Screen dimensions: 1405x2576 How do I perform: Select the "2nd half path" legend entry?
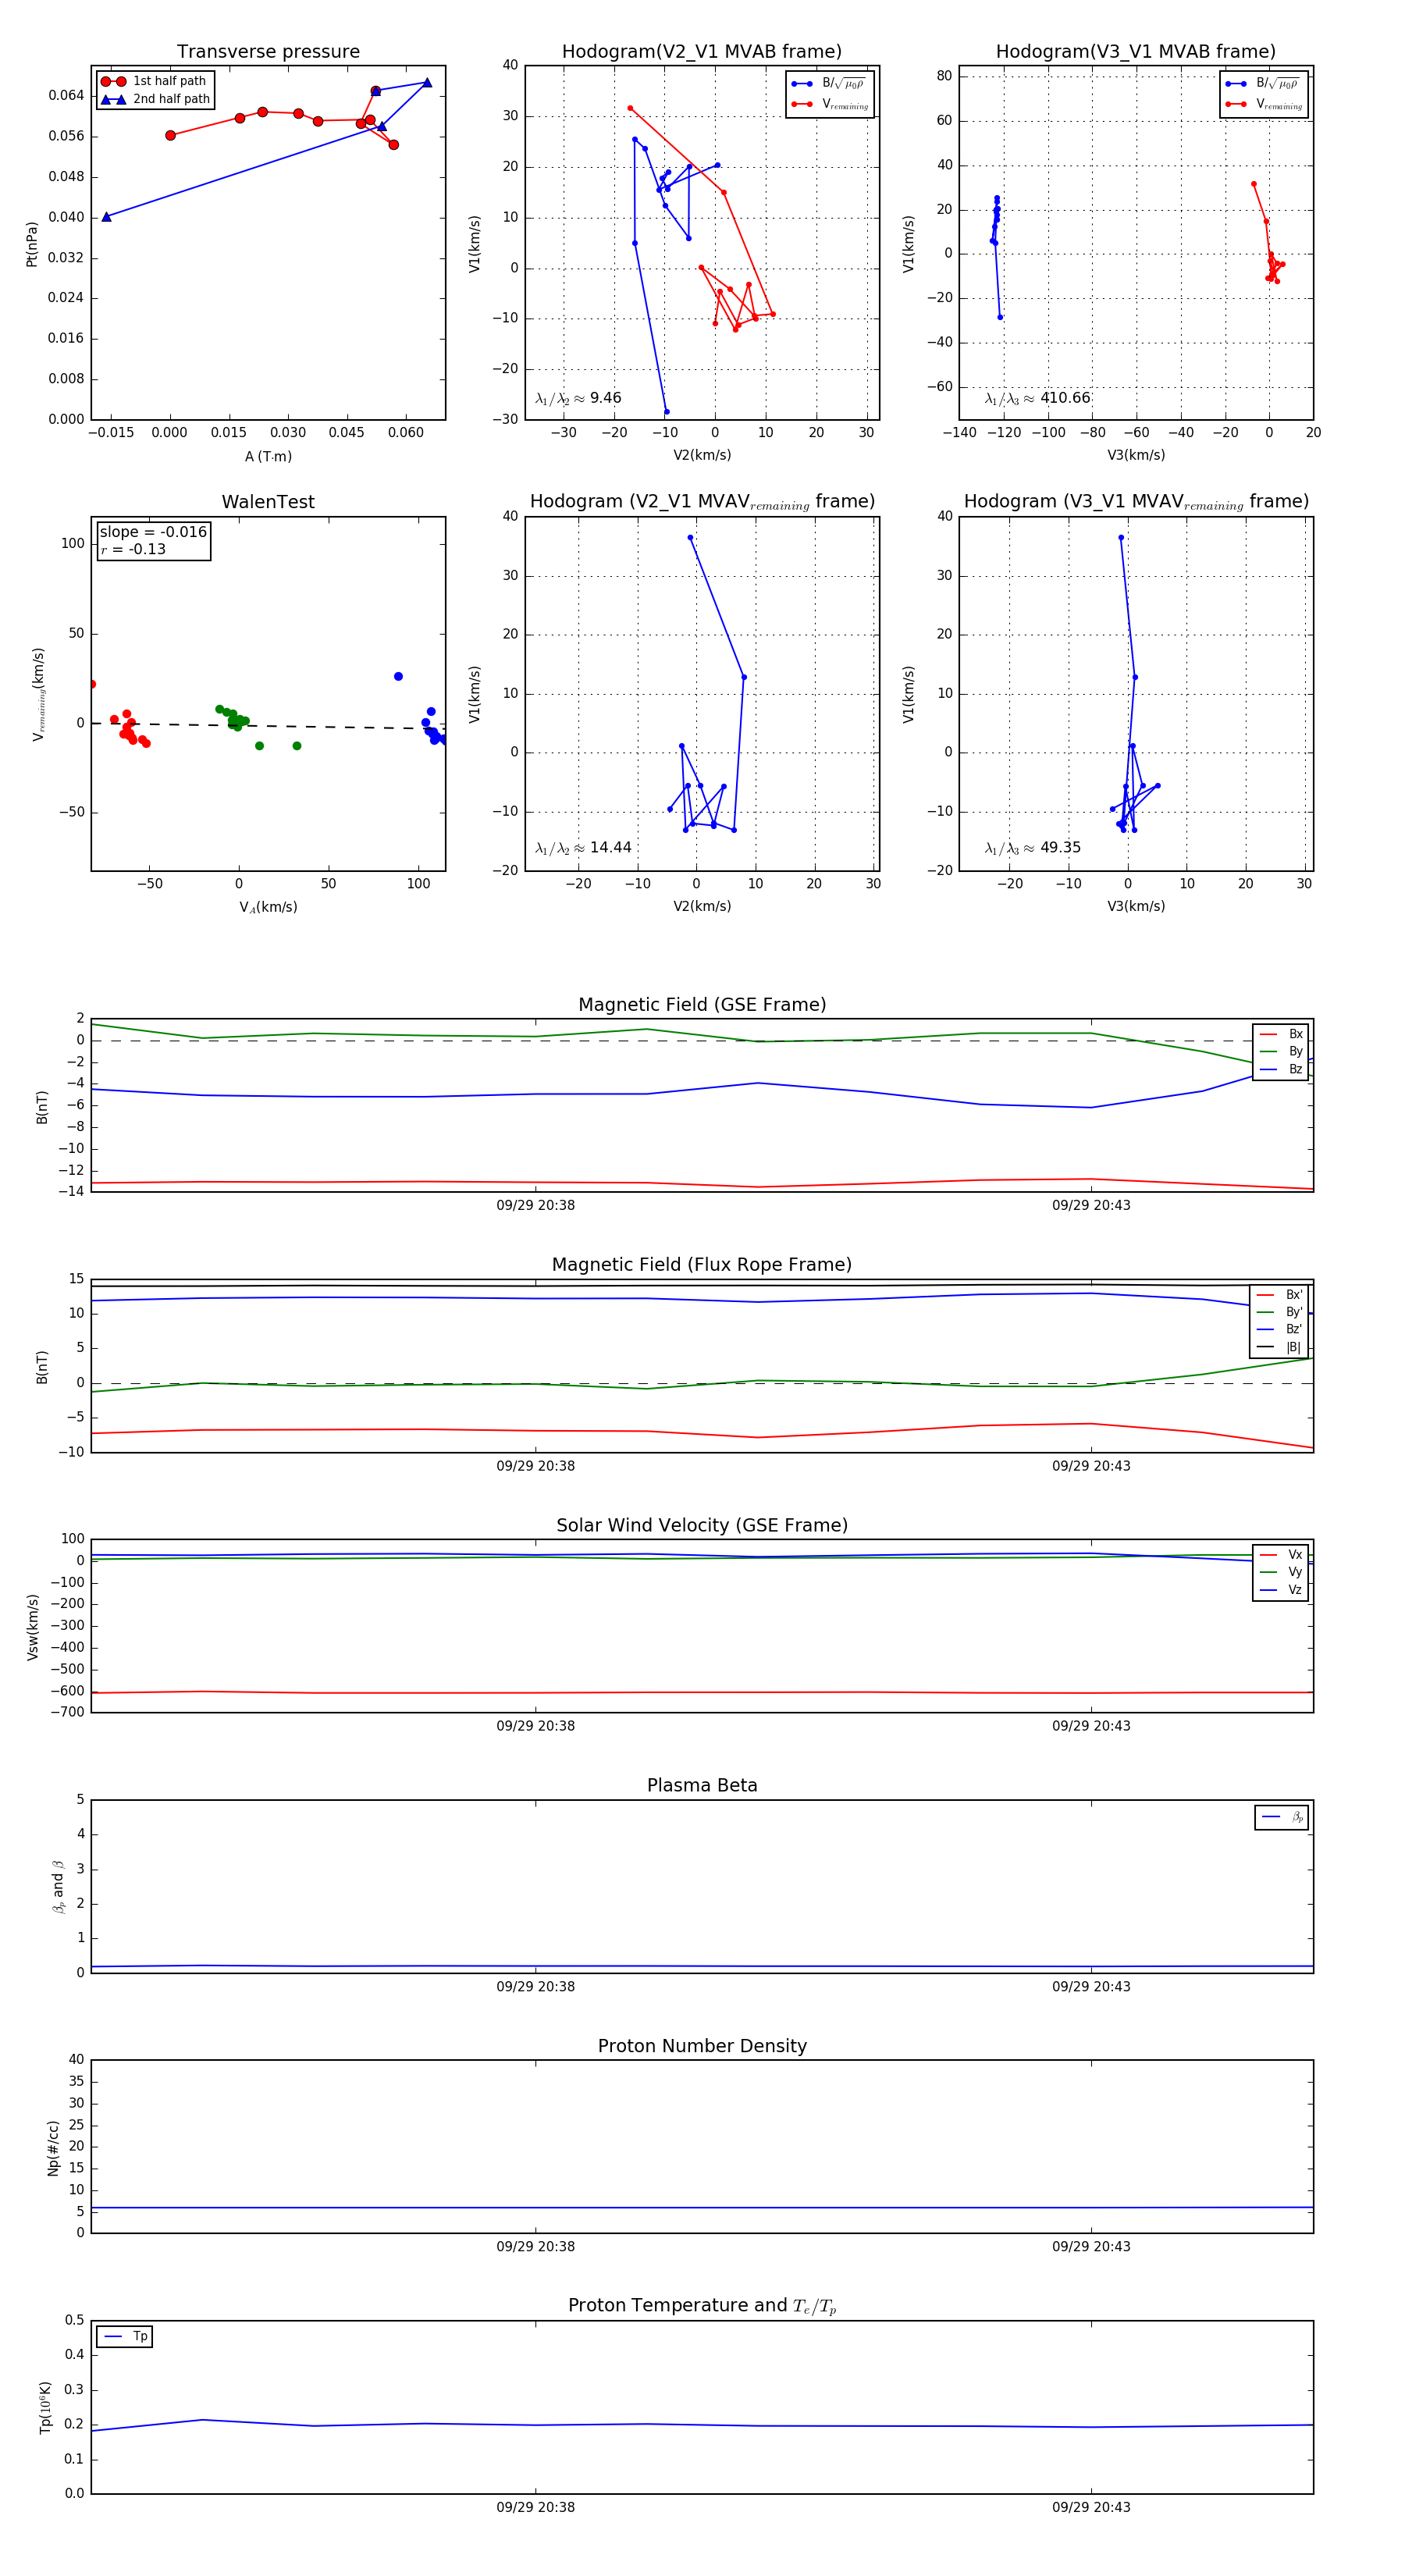coord(155,99)
